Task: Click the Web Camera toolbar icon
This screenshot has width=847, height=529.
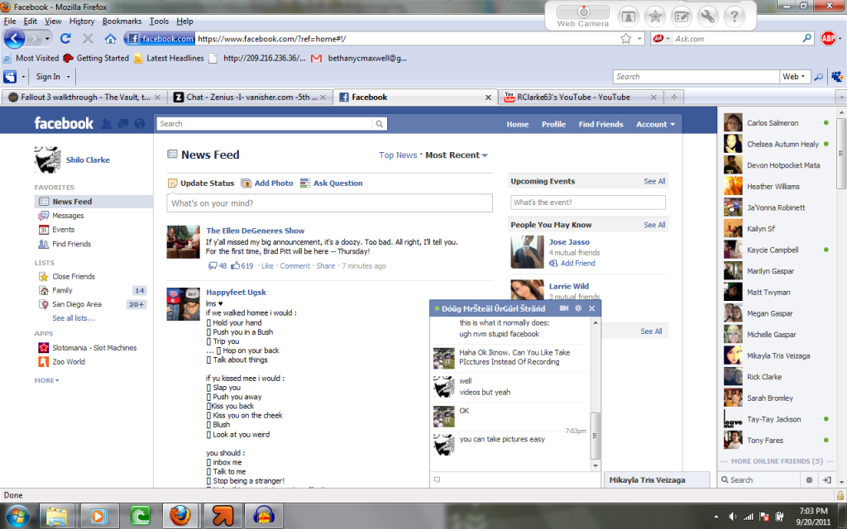Action: pos(583,16)
